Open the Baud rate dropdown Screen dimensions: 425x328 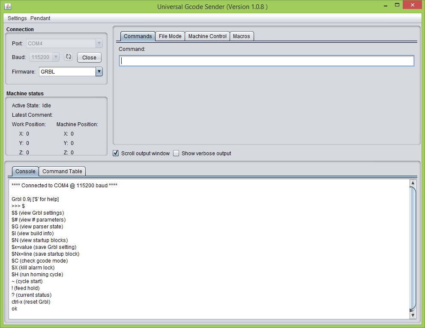pos(56,57)
